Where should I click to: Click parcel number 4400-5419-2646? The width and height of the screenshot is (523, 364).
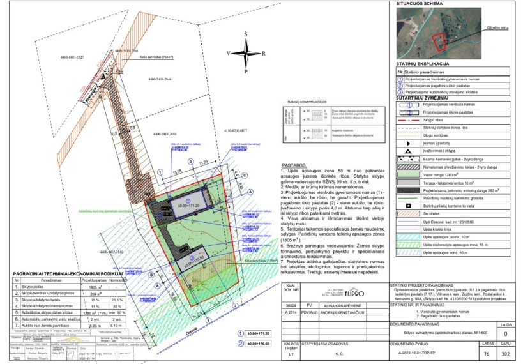coord(160,79)
